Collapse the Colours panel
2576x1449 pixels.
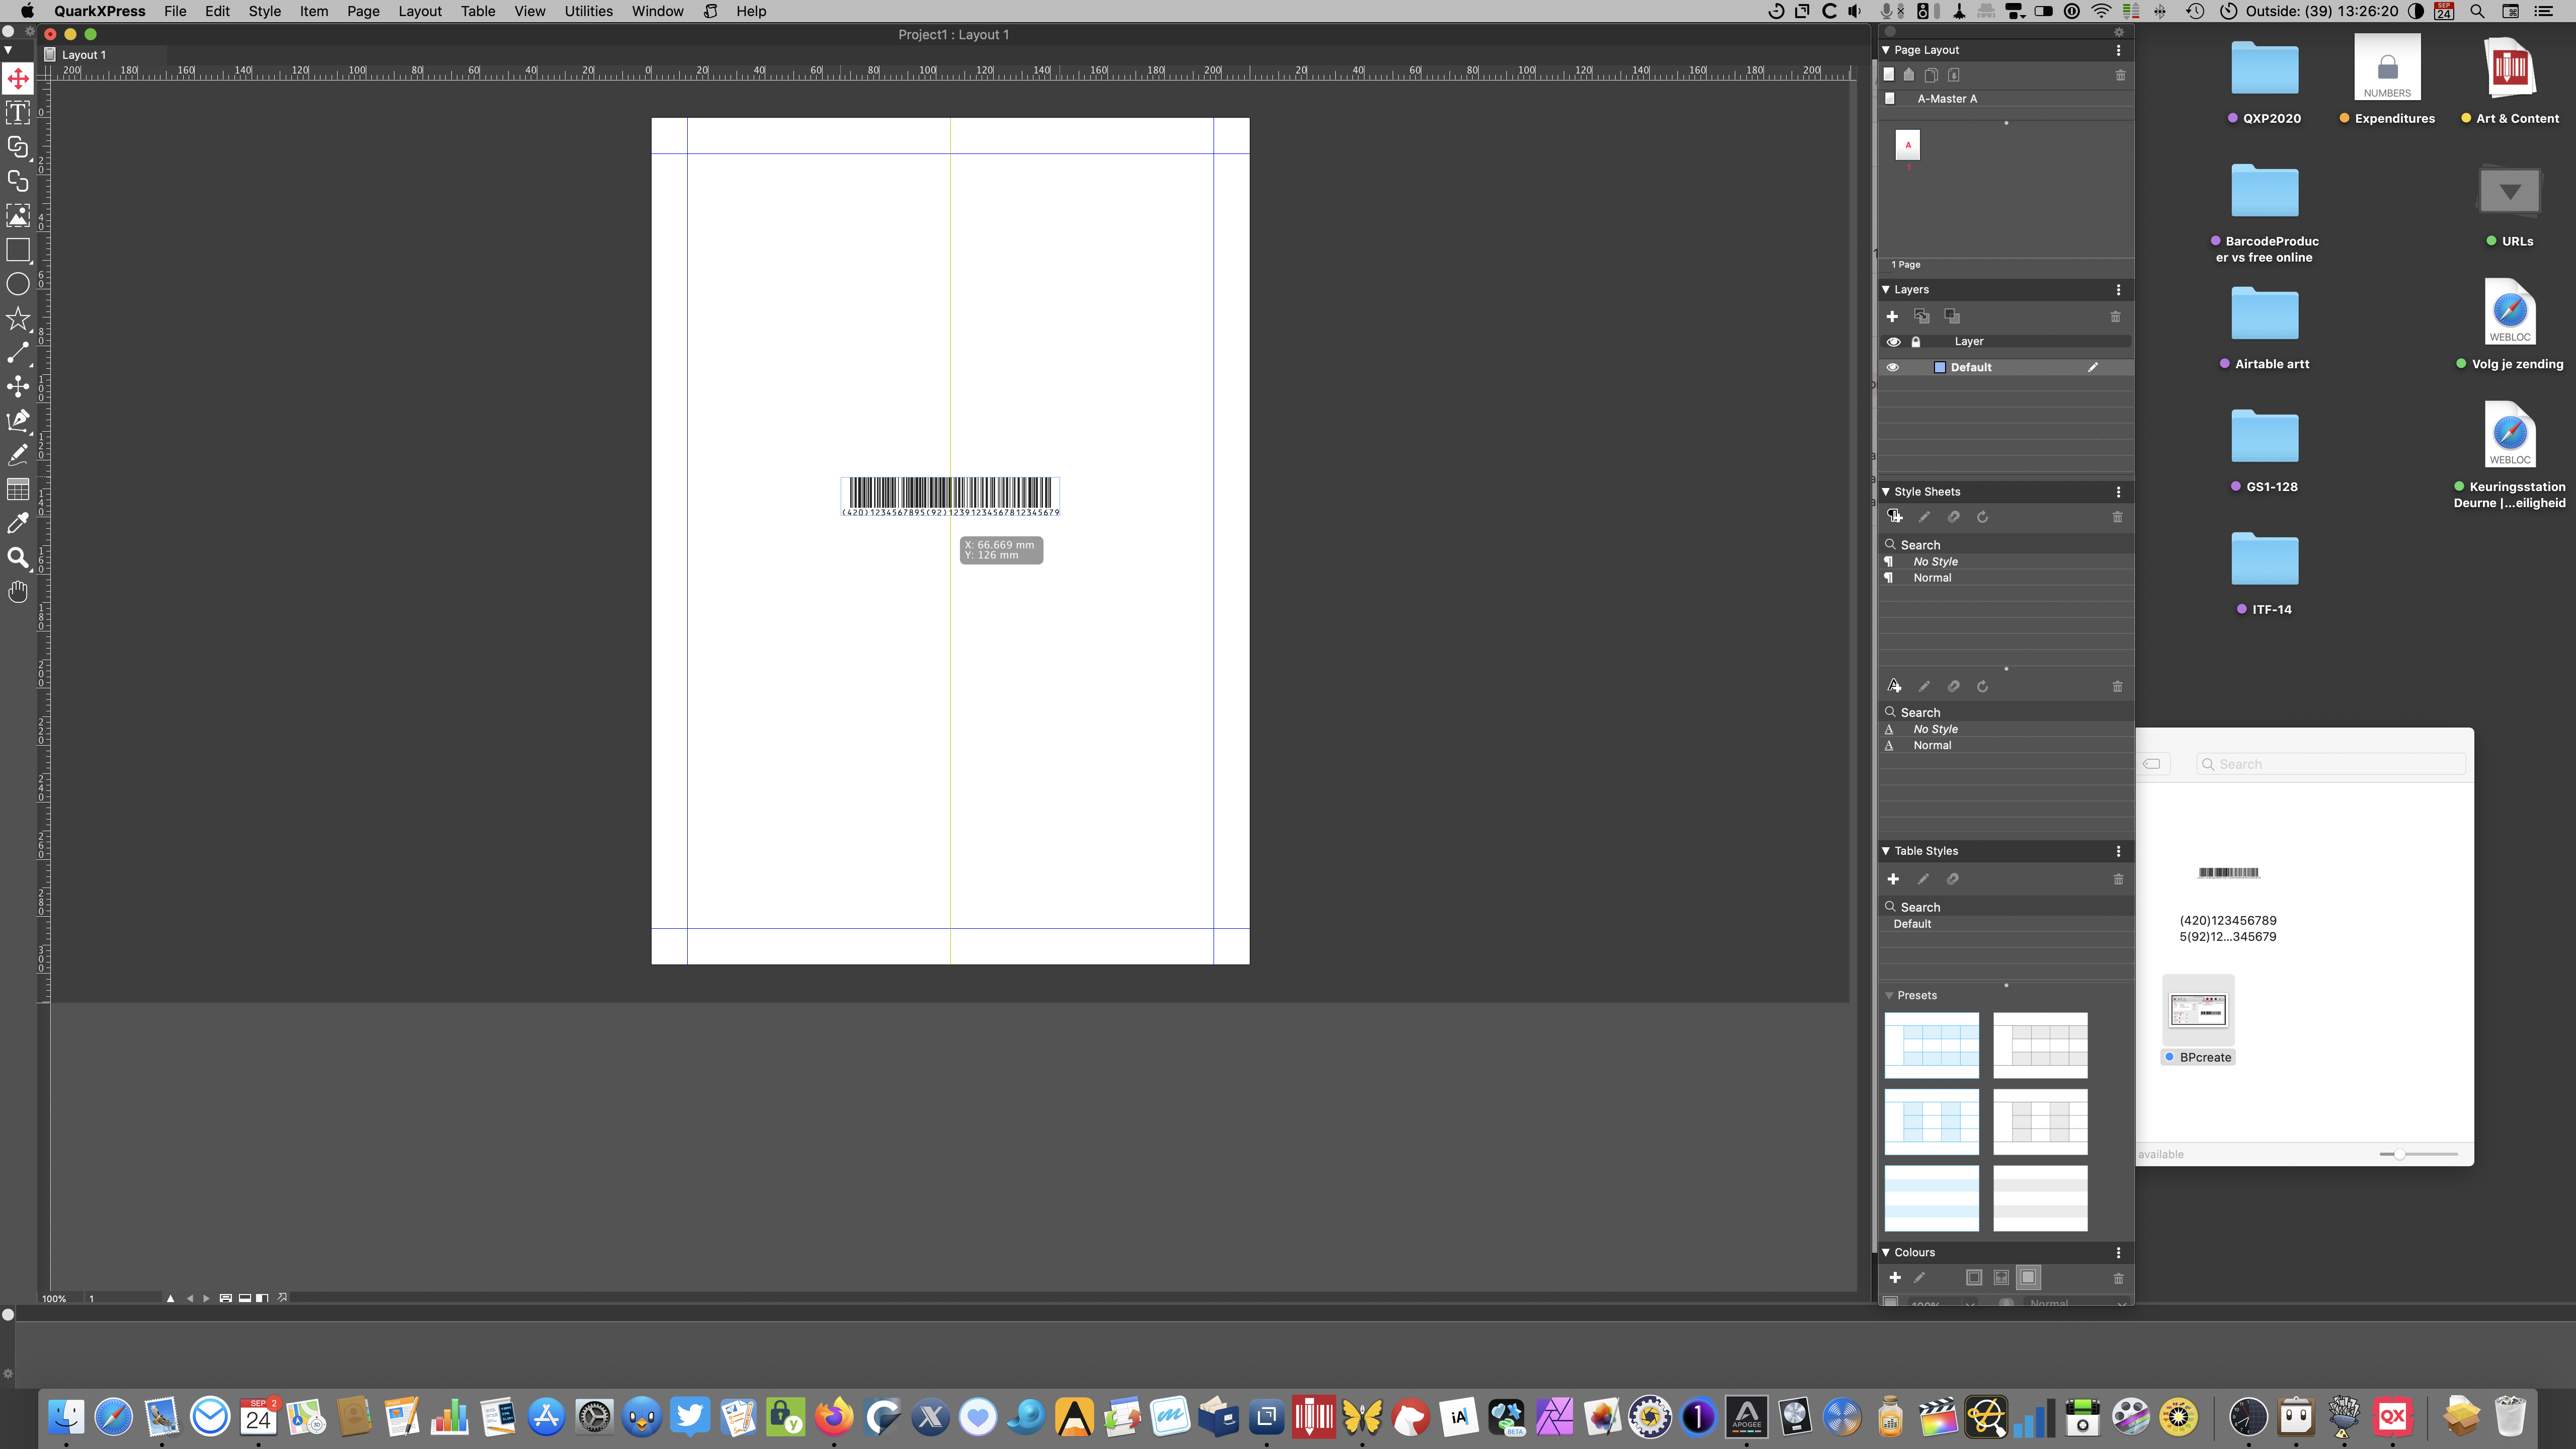1886,1252
